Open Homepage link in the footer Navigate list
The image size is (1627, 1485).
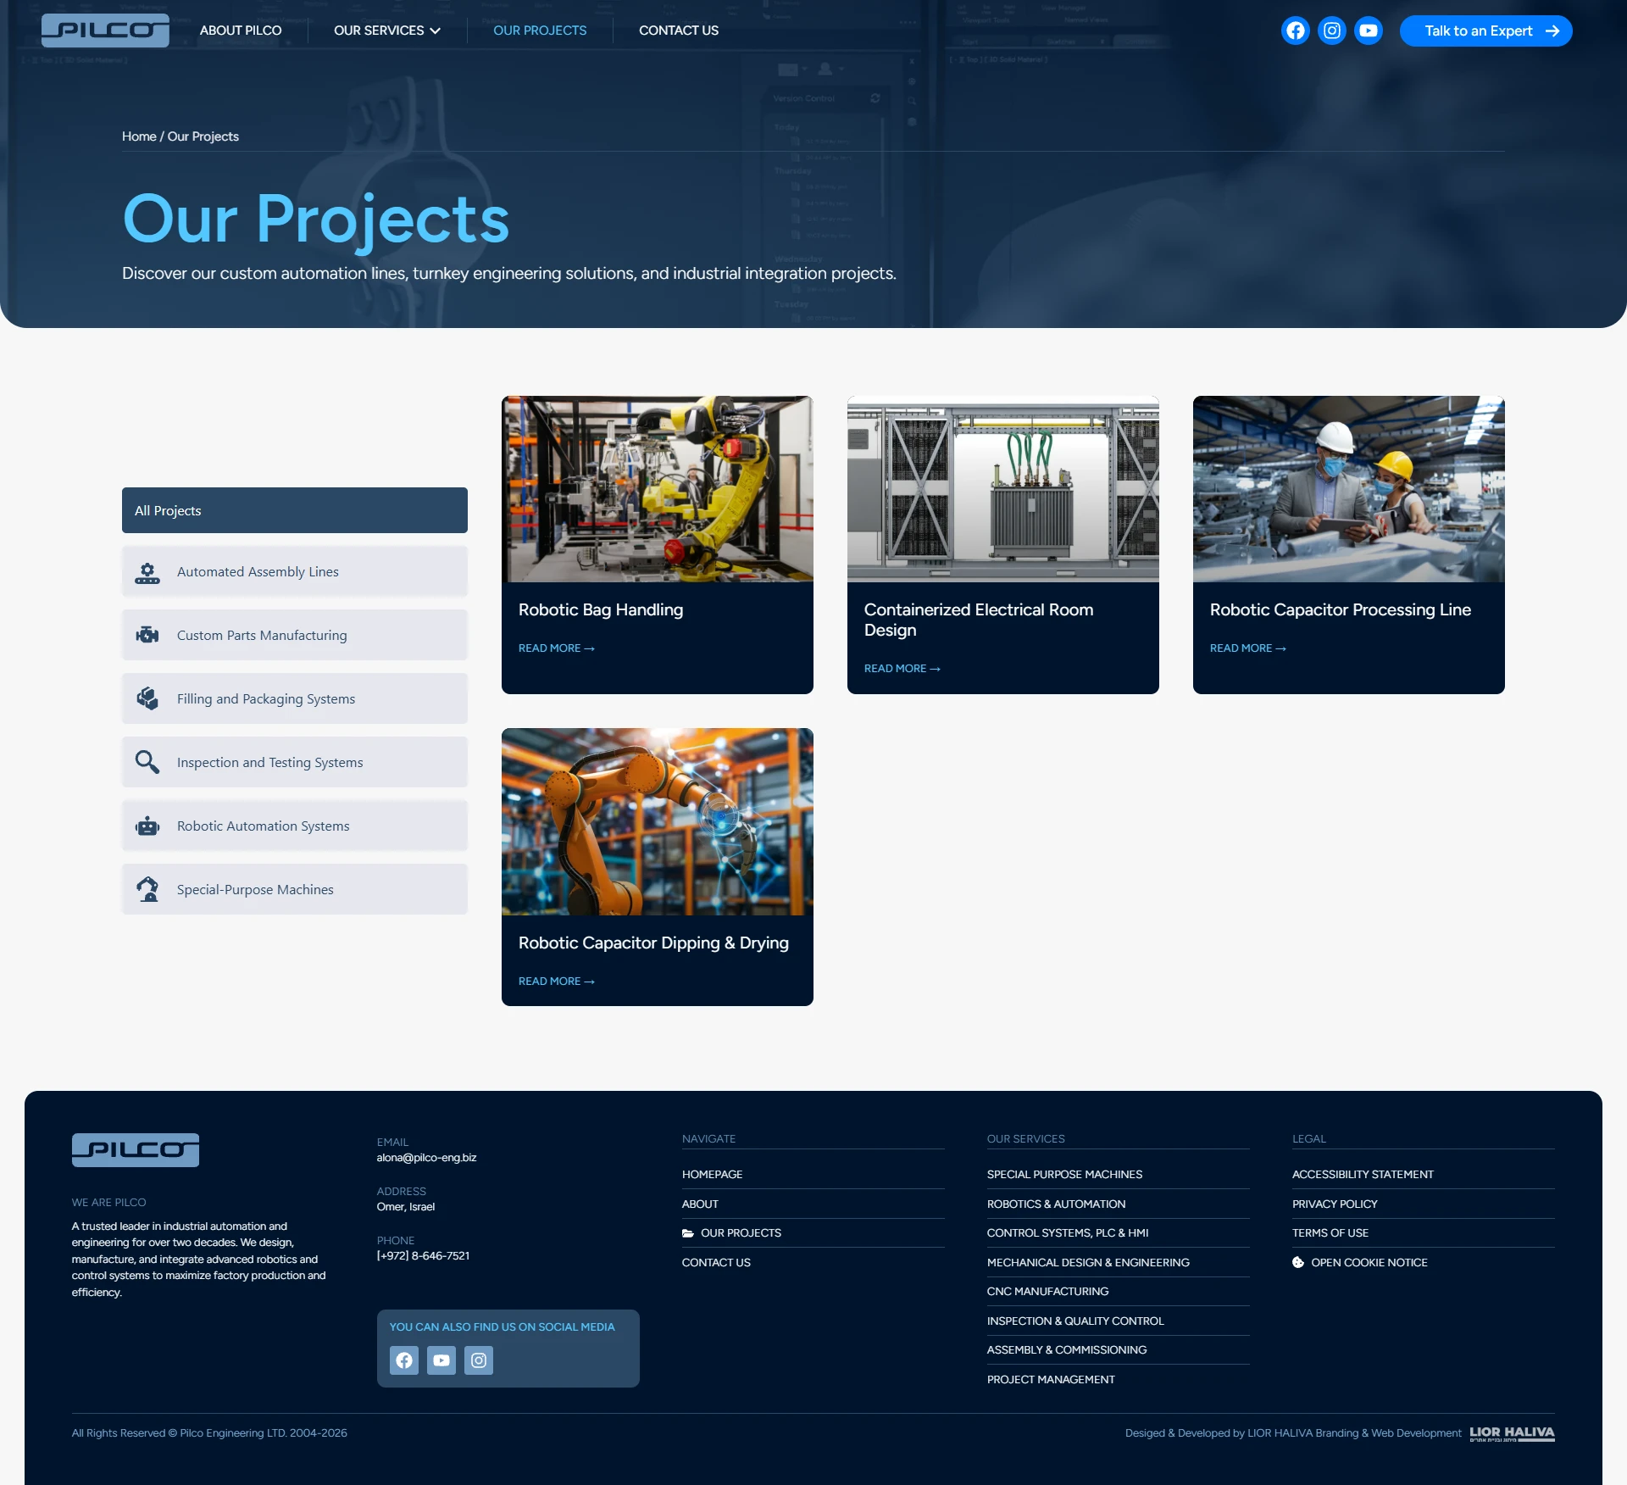pos(712,1175)
